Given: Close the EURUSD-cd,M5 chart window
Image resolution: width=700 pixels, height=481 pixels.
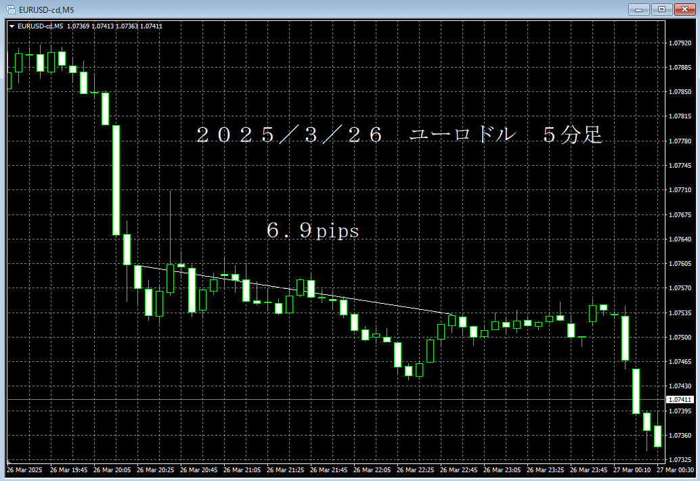Looking at the screenshot, I should pos(684,9).
